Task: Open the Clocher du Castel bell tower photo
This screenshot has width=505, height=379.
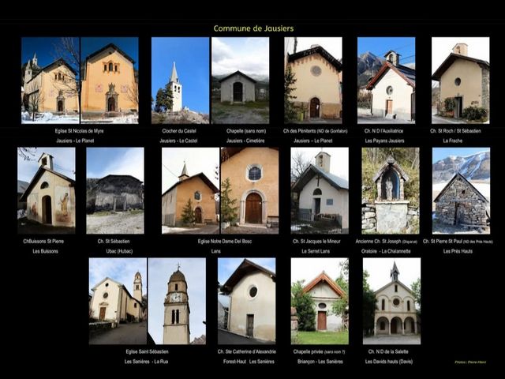Action: pos(179,80)
